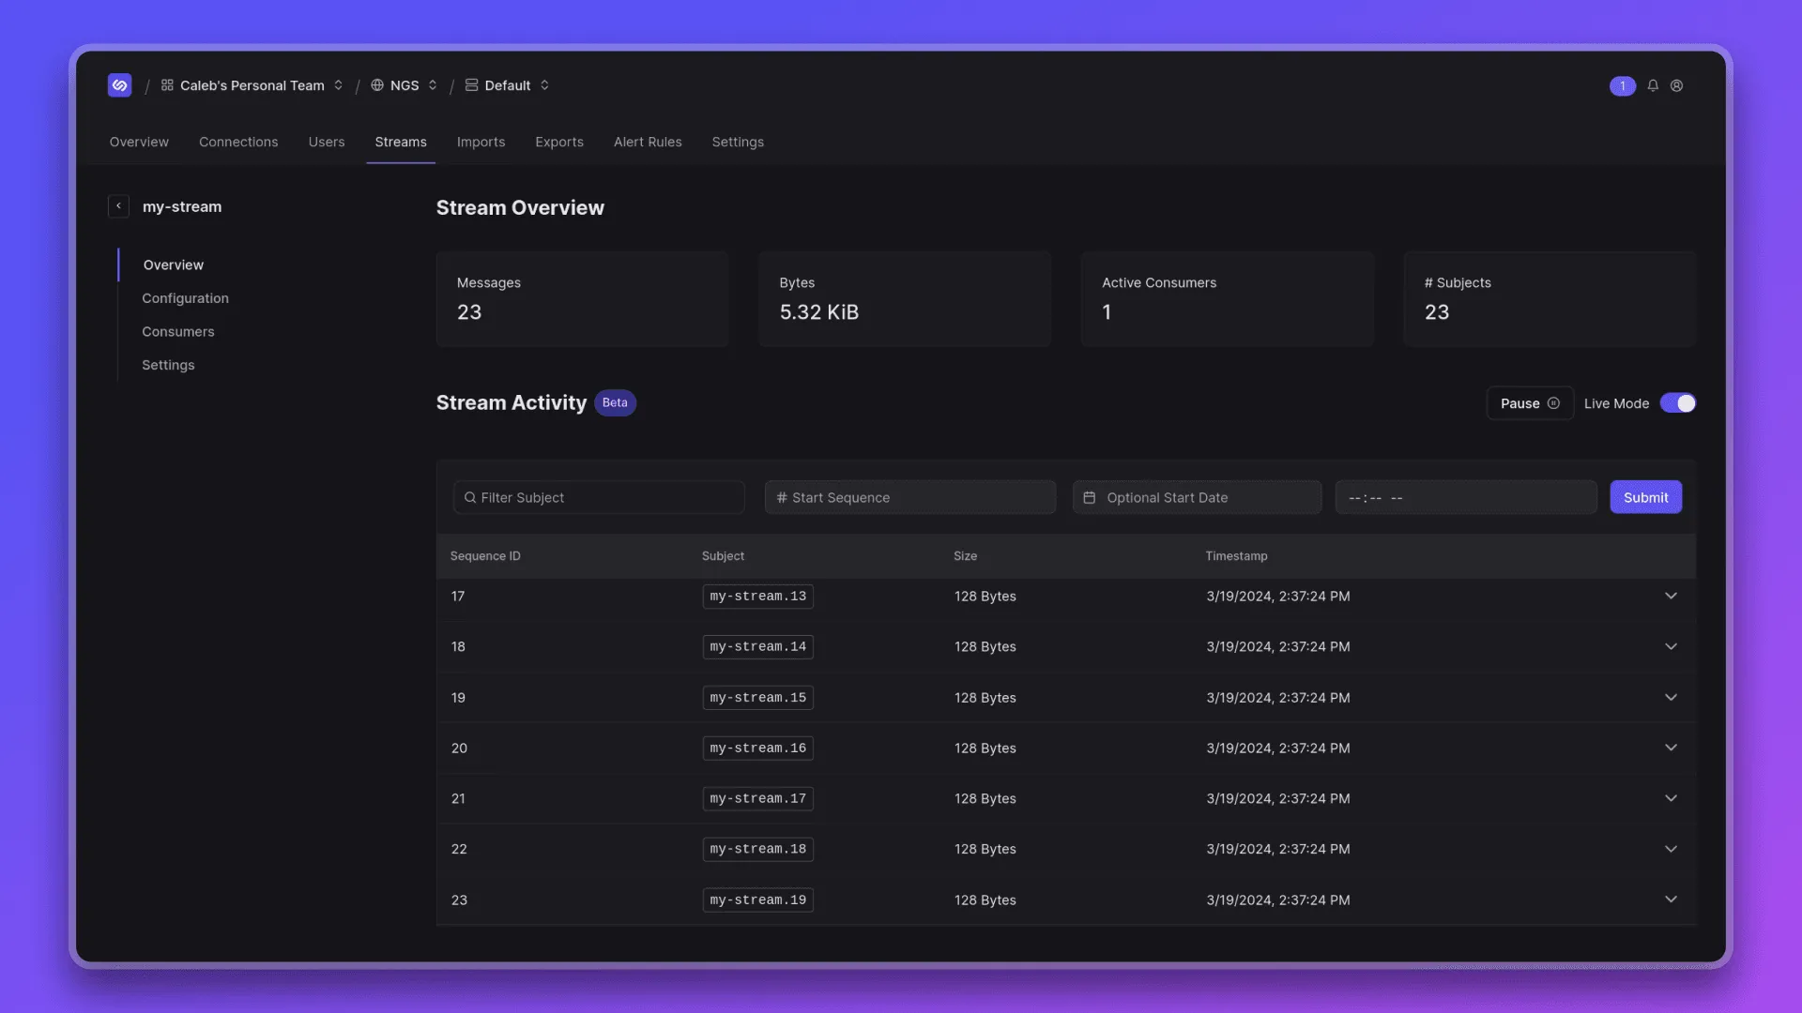This screenshot has height=1013, width=1802.
Task: Open Consumers section in sidebar
Action: tap(177, 331)
